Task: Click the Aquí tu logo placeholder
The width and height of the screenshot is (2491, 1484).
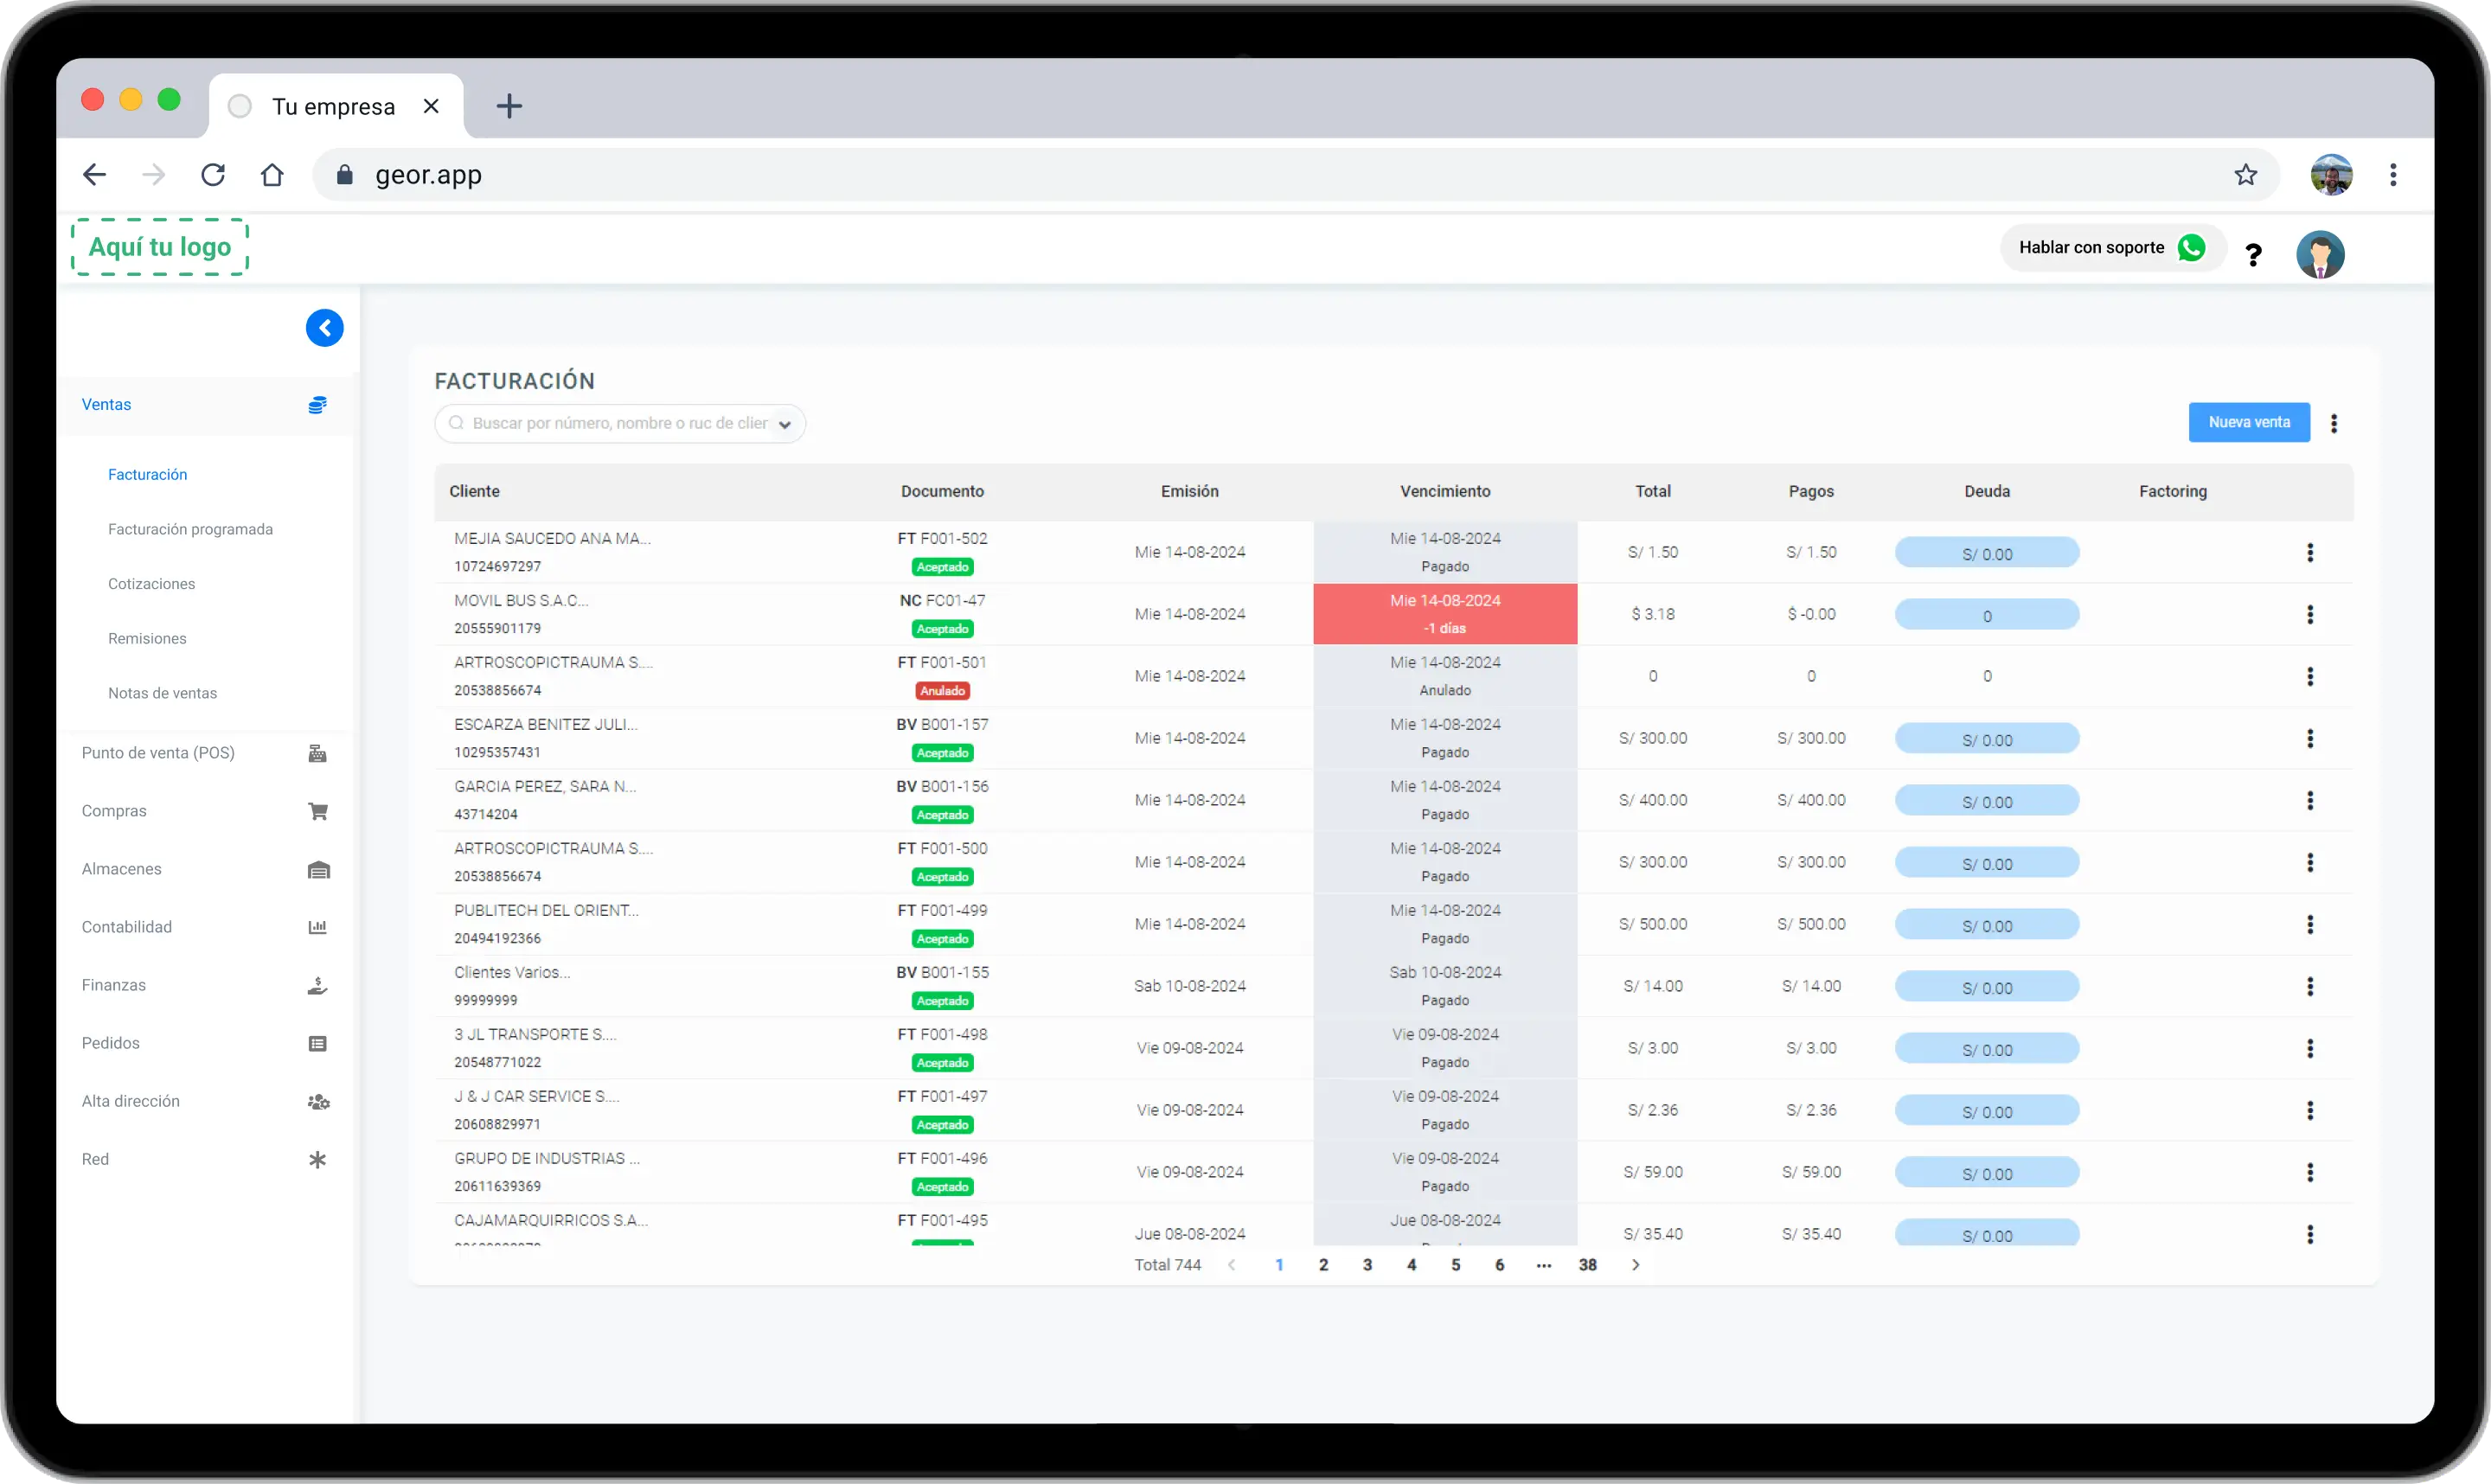Action: 160,247
